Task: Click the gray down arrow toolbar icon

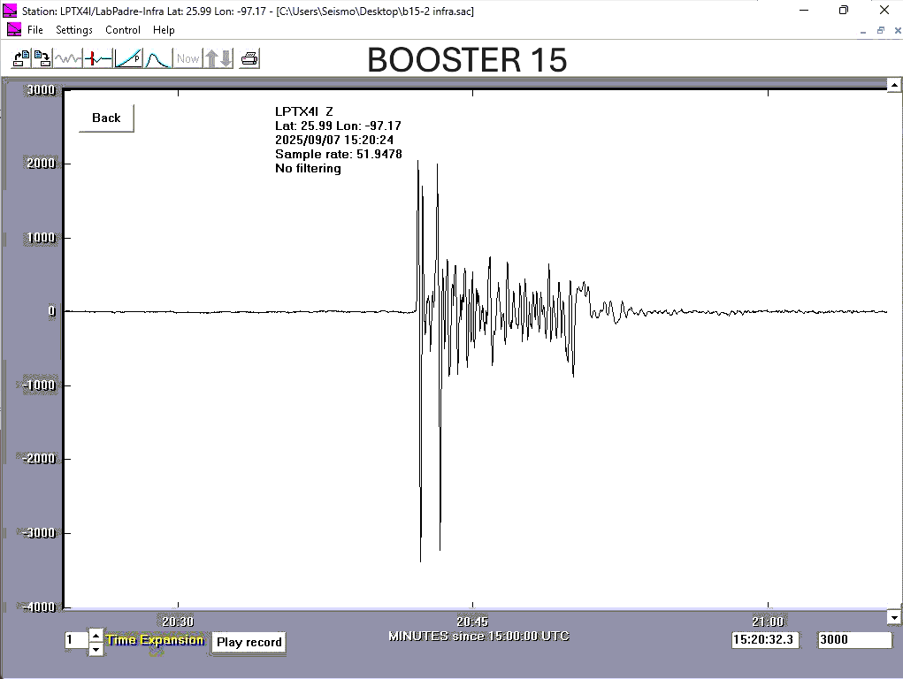Action: (x=226, y=58)
